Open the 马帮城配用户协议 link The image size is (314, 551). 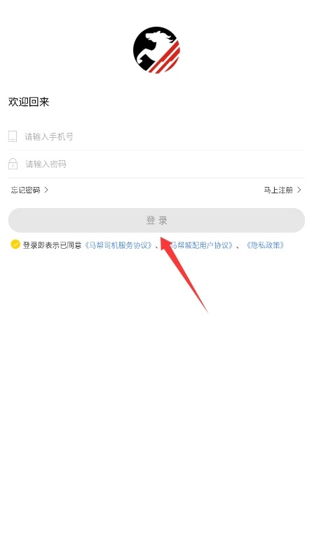(x=200, y=245)
